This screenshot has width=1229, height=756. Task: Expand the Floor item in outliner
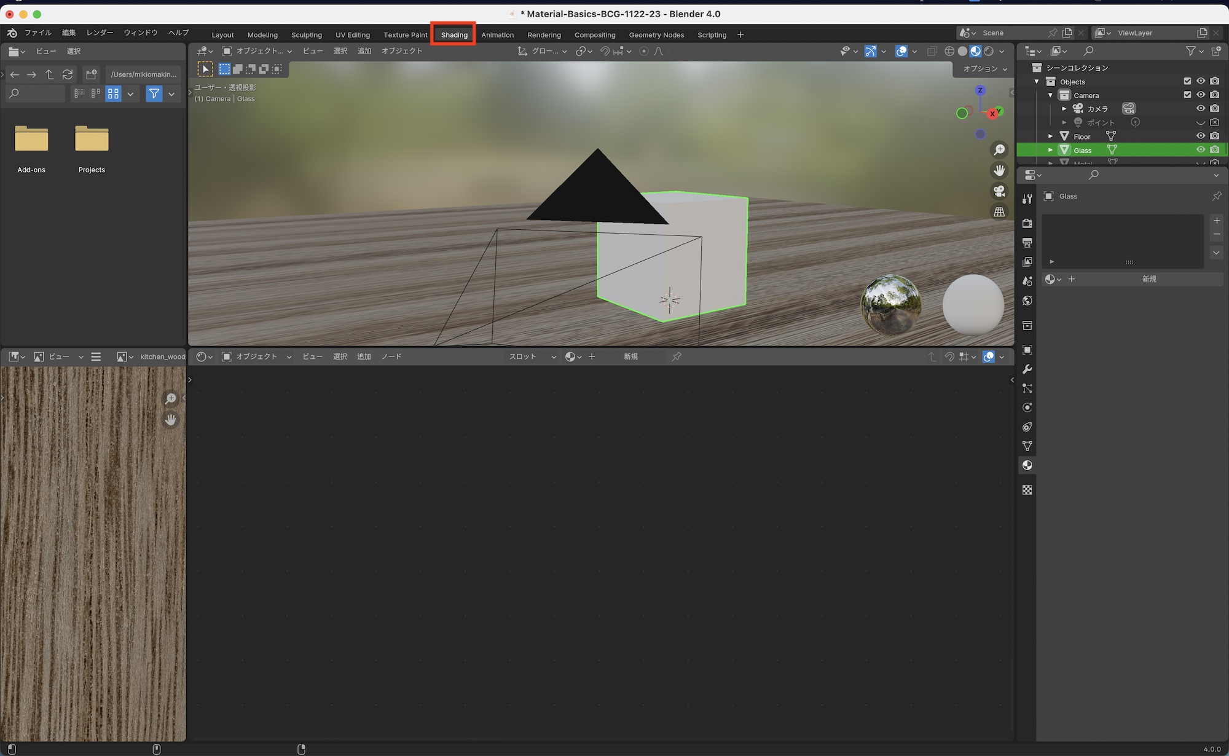(x=1050, y=136)
